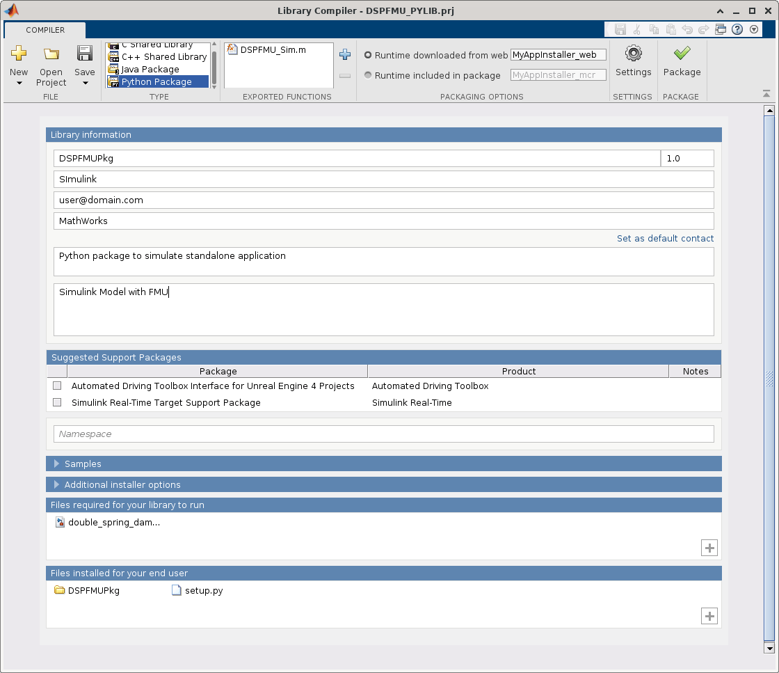This screenshot has height=673, width=779.
Task: Select Java Package in the type list
Action: coord(150,69)
